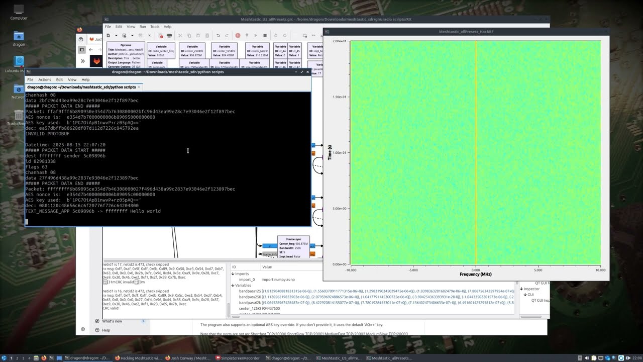Open the dropdown arrow next to New icon
This screenshot has width=643, height=362.
(117, 36)
